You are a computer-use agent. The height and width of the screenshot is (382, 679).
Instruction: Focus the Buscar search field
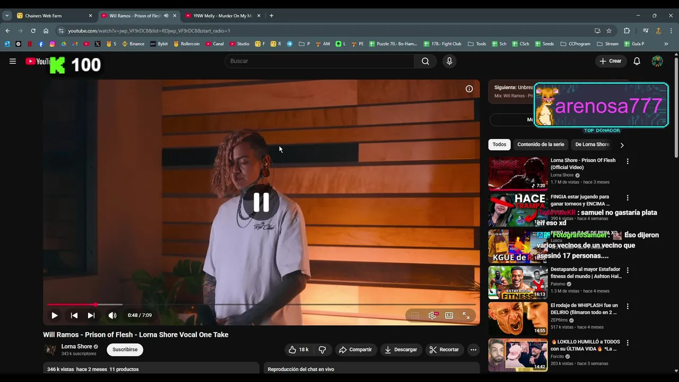pos(319,61)
